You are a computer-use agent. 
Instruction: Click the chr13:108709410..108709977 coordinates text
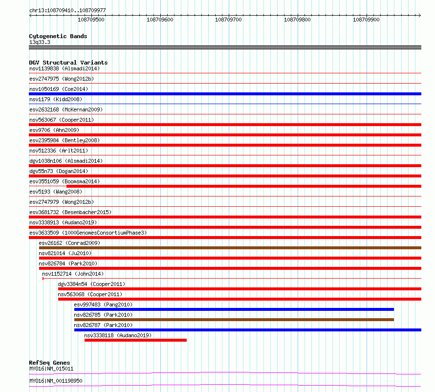pyautogui.click(x=67, y=11)
